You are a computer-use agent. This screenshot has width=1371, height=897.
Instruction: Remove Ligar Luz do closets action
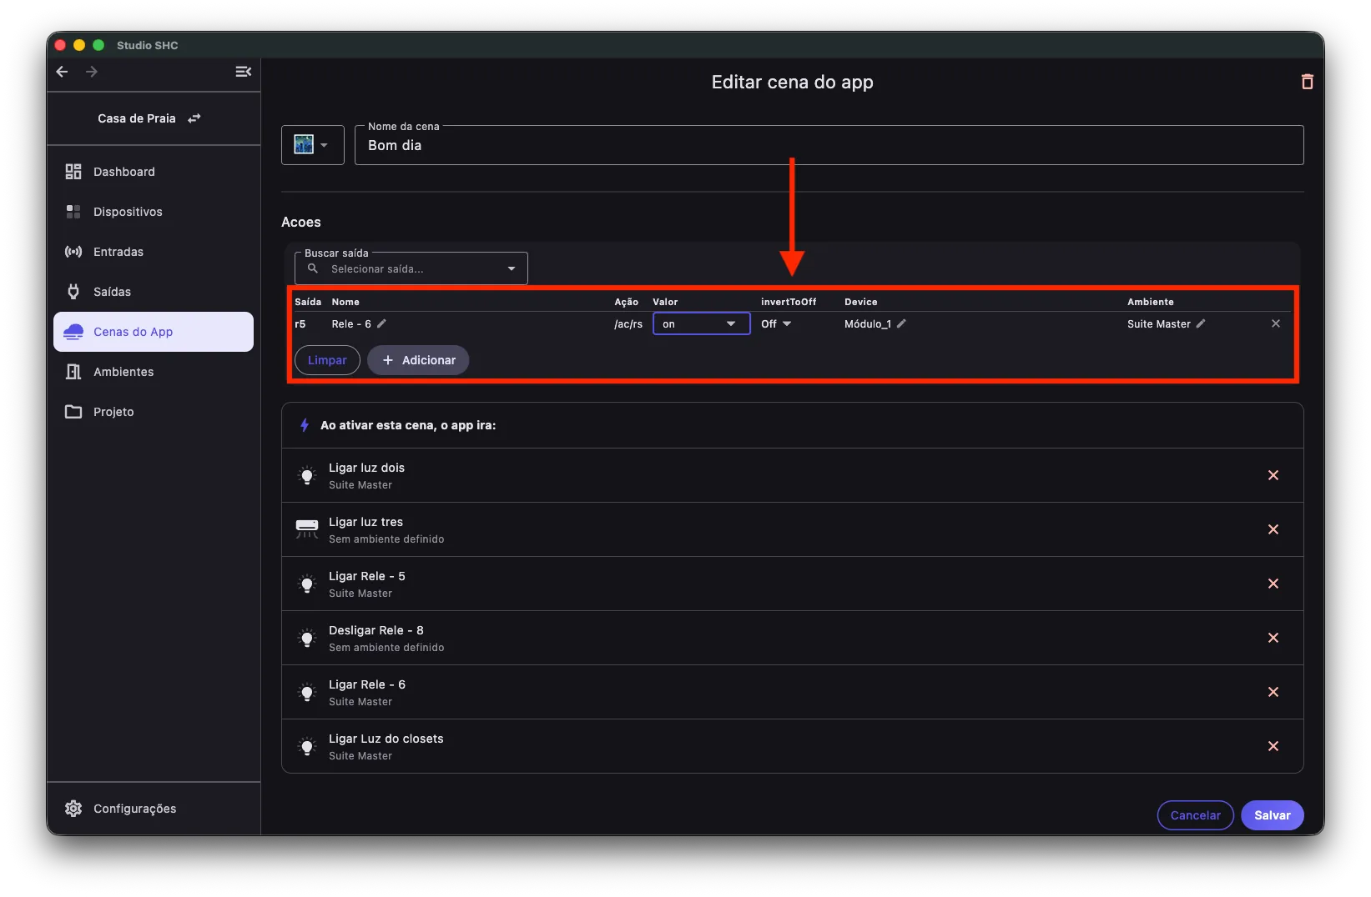1273,746
